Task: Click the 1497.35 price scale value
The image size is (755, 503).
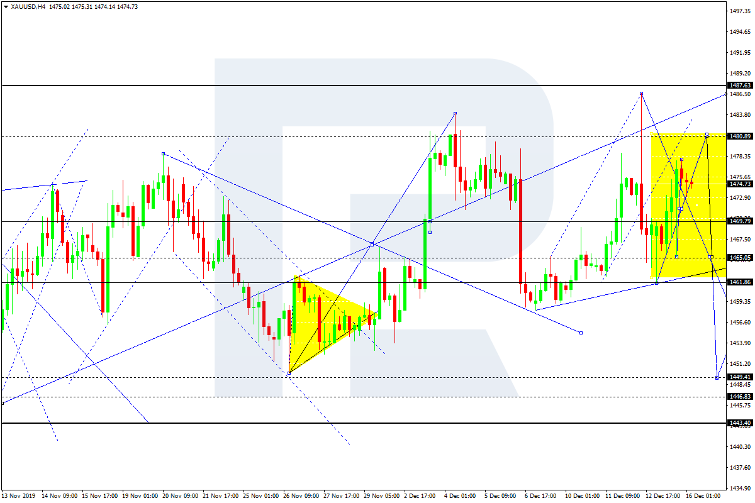Action: pos(740,11)
